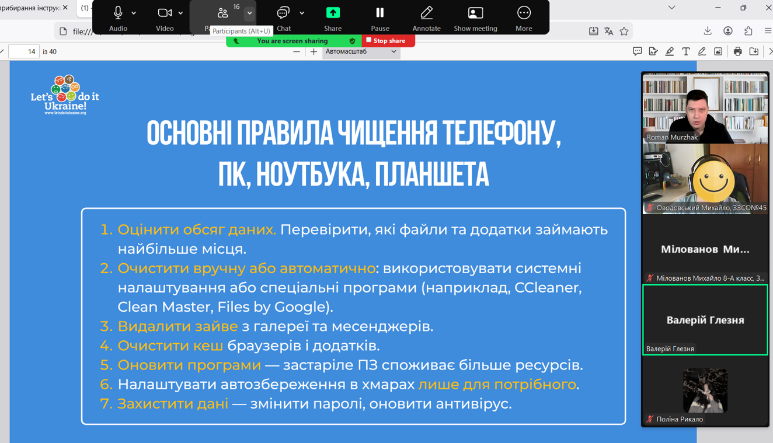773x443 pixels.
Task: Expand the audio options arrow
Action: click(x=134, y=13)
